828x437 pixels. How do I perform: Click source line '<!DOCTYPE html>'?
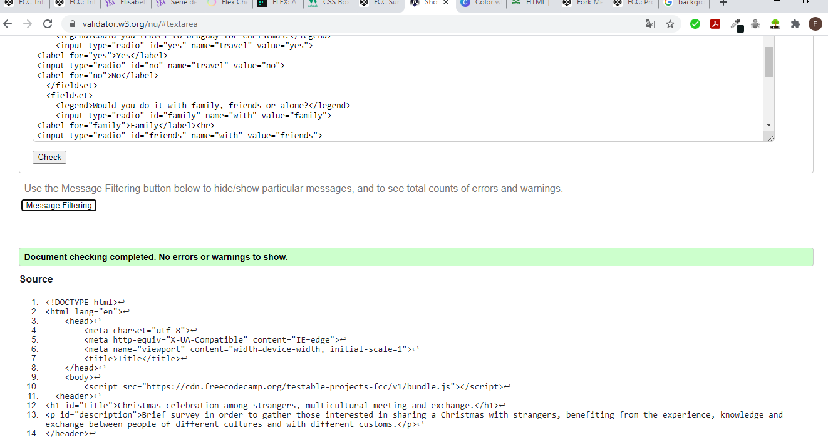pos(85,302)
